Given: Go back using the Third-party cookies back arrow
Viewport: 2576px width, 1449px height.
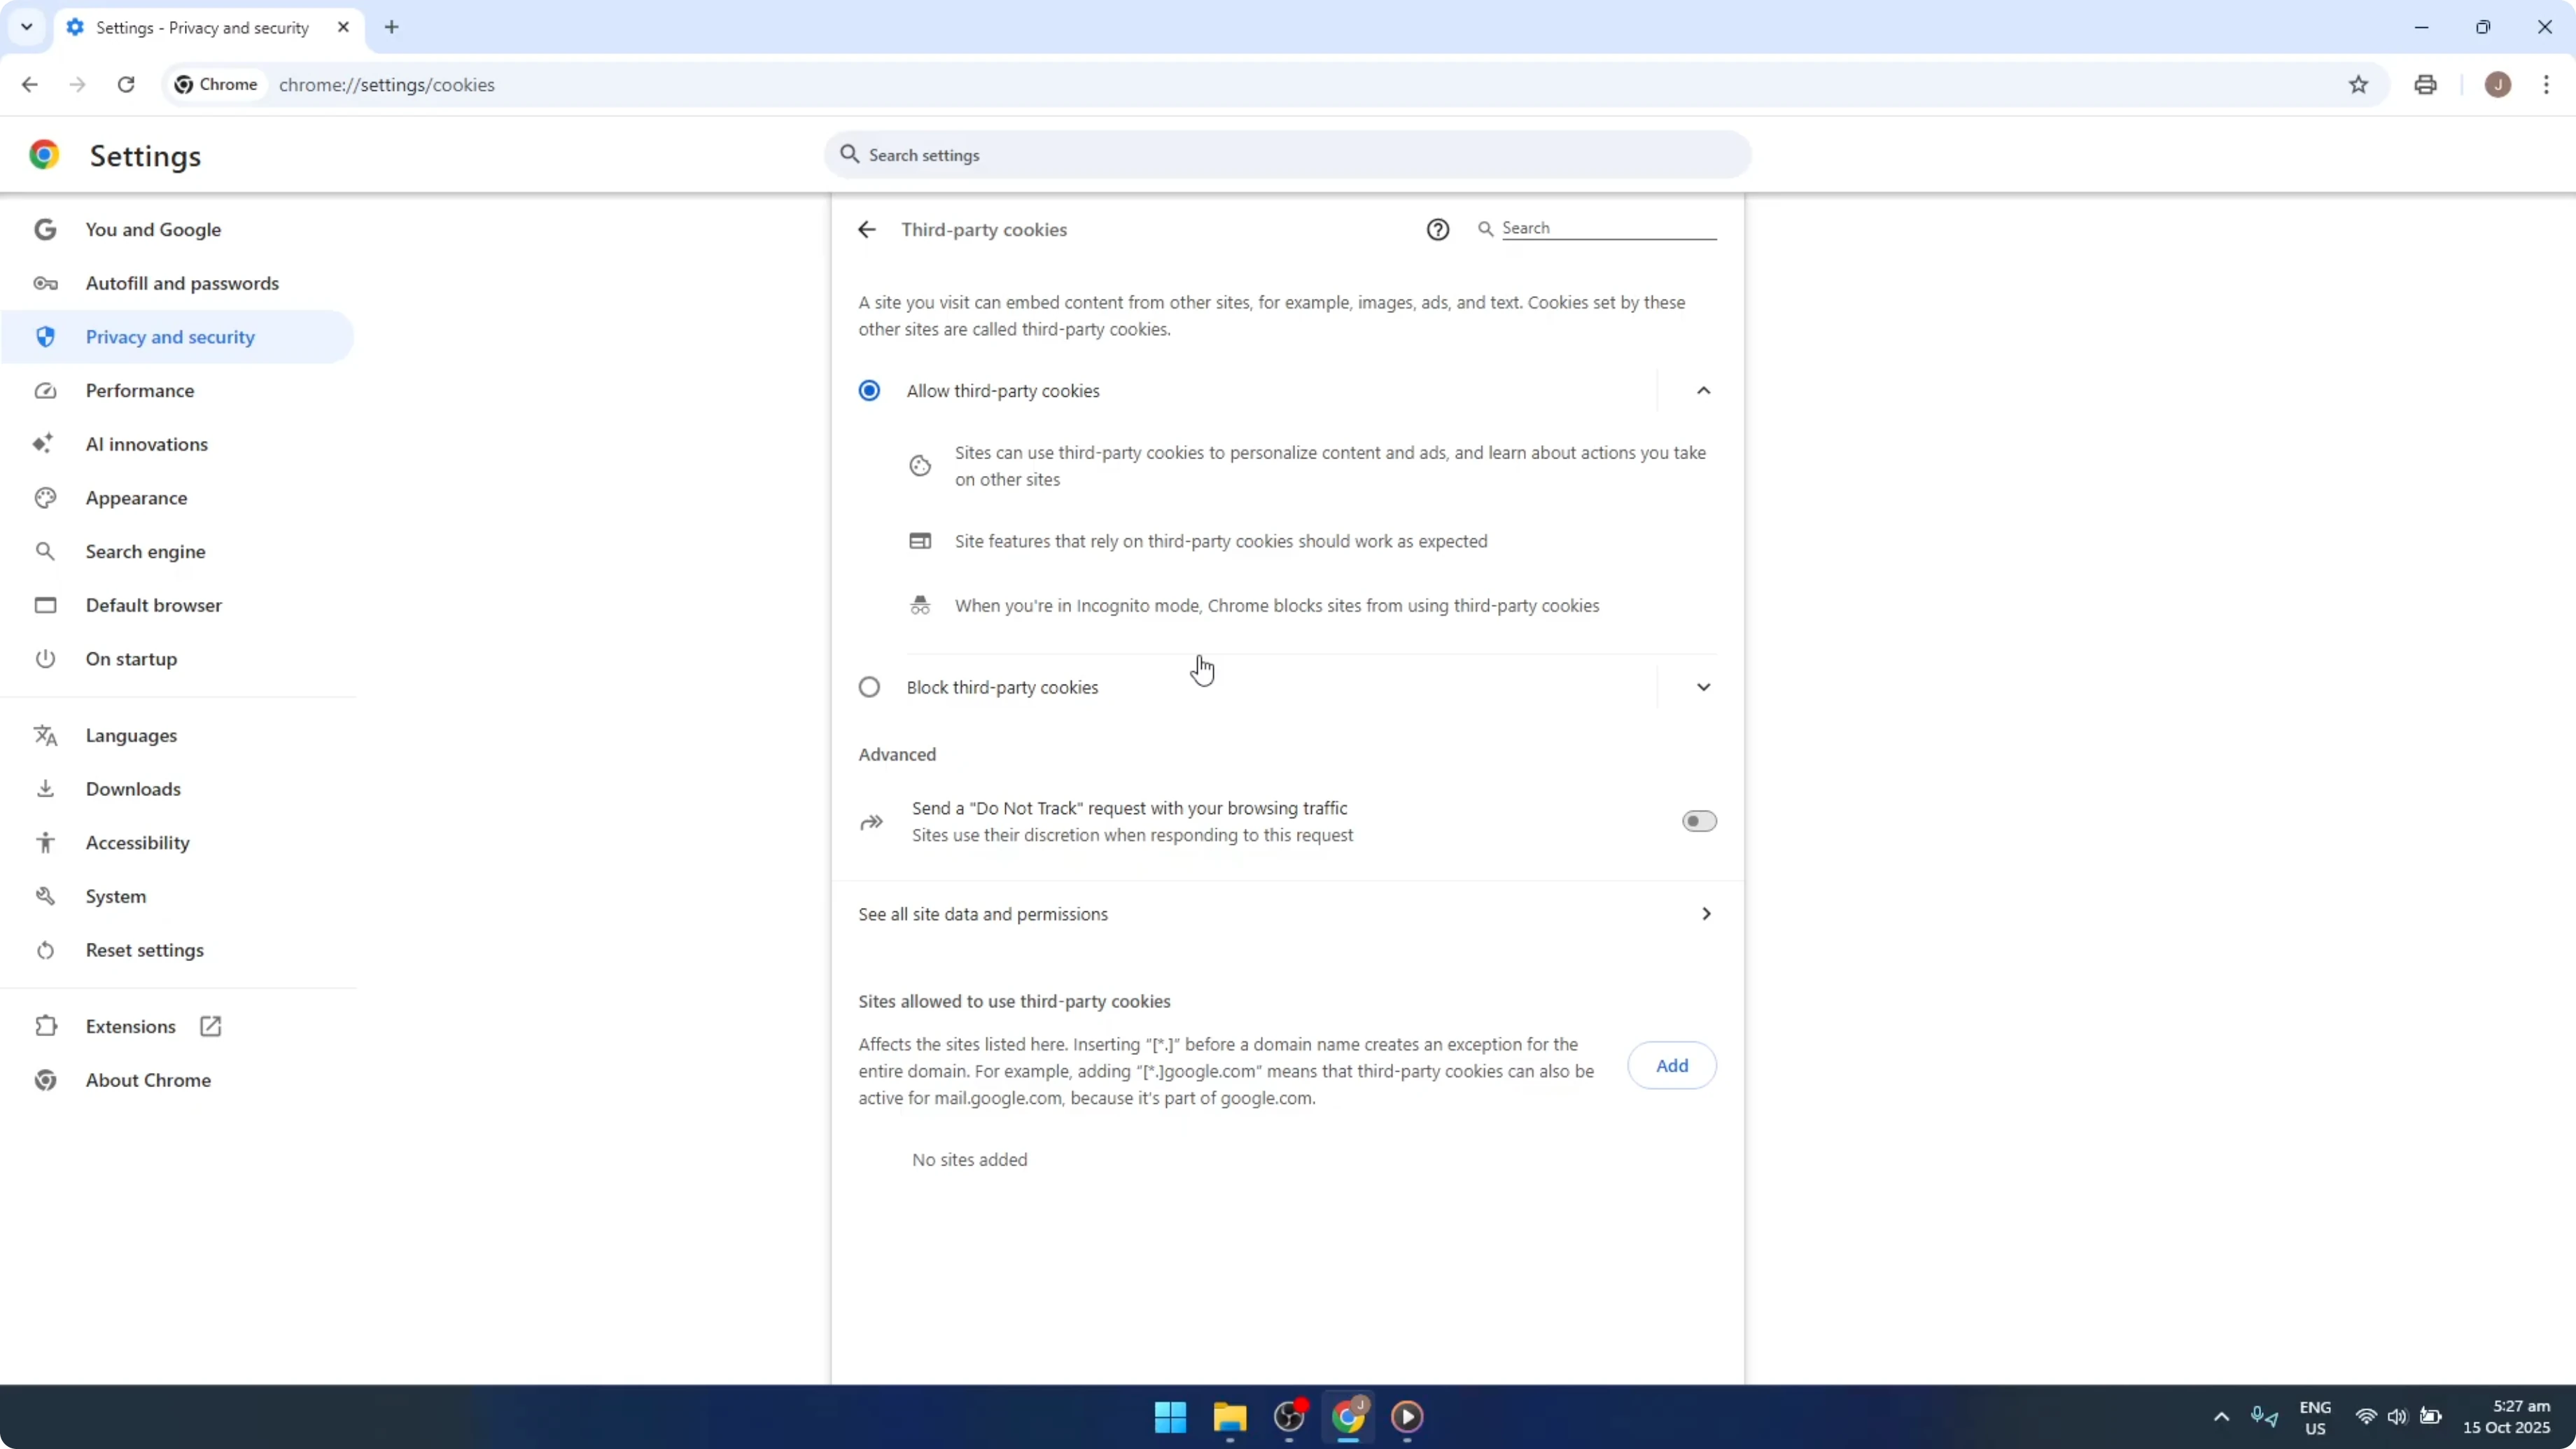Looking at the screenshot, I should click(x=866, y=229).
